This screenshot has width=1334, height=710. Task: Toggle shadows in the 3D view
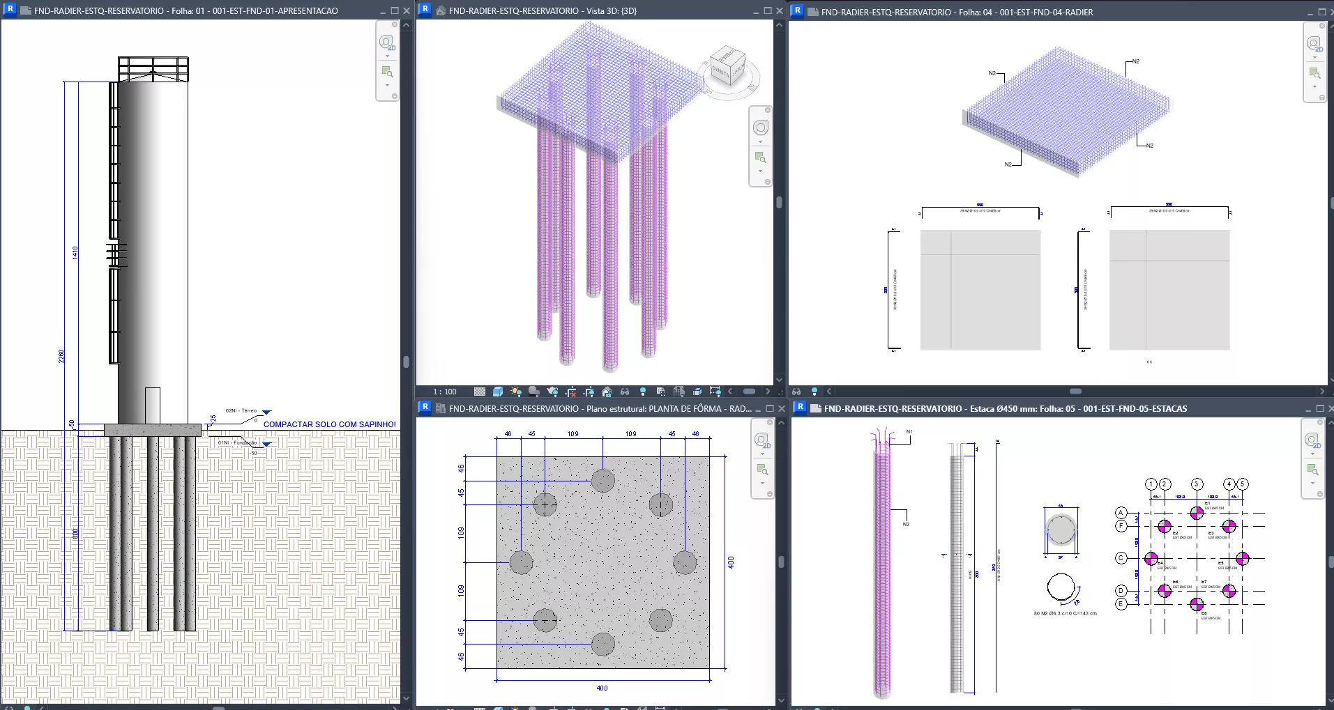533,392
